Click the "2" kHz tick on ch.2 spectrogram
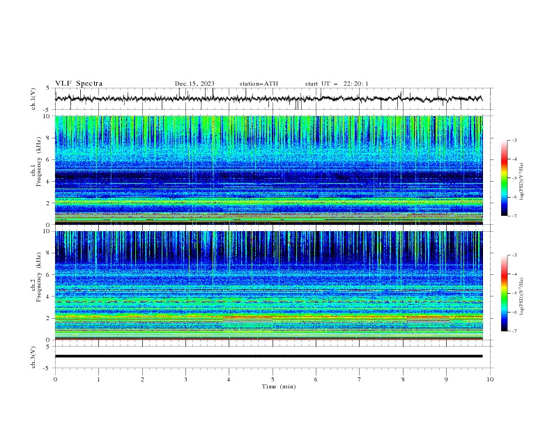 49,318
